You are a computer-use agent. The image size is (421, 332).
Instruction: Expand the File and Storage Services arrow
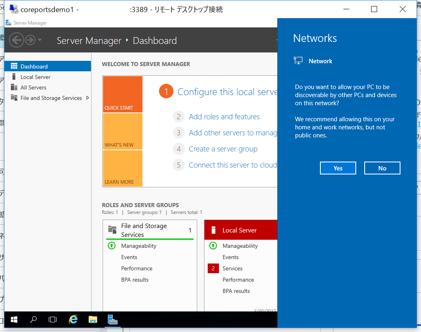[x=87, y=98]
